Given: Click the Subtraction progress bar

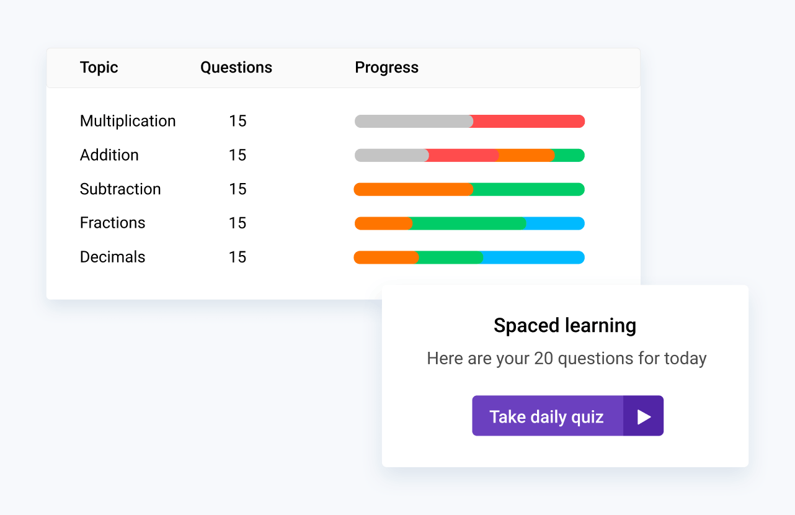Looking at the screenshot, I should pyautogui.click(x=469, y=189).
